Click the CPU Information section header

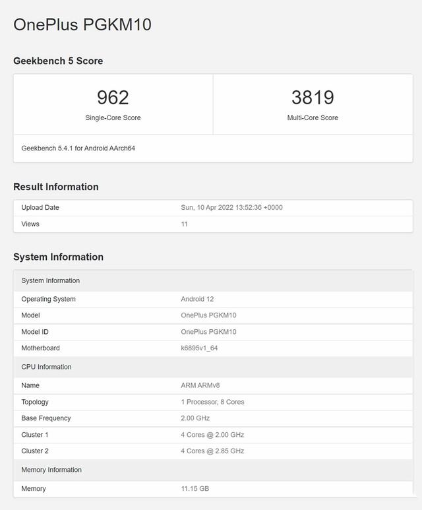point(213,367)
